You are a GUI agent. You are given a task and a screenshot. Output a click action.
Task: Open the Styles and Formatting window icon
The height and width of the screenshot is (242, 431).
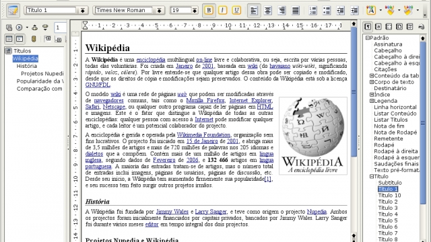pos(13,11)
